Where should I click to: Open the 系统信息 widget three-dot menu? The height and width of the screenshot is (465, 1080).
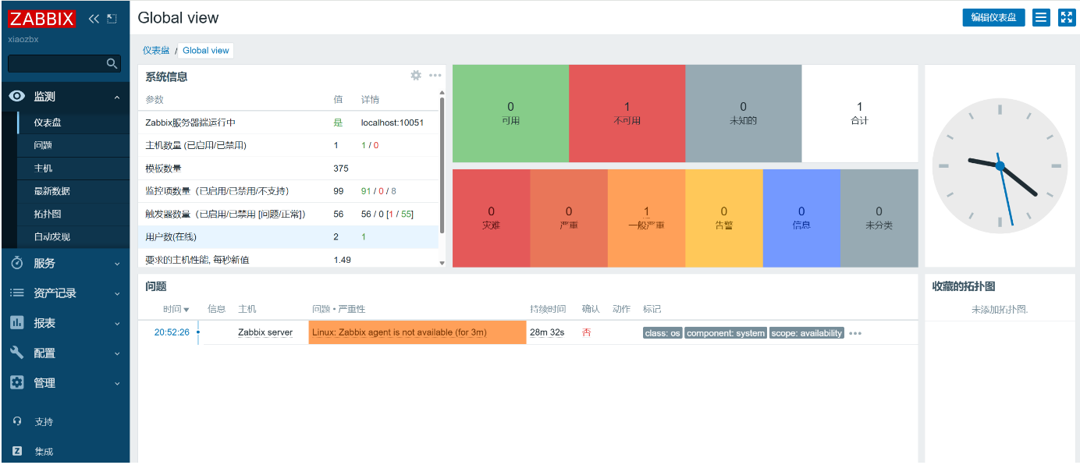435,76
